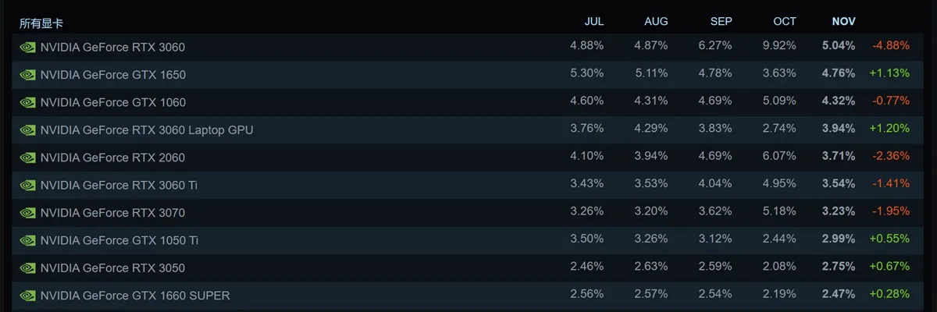
Task: Select the NOV column header
Action: [x=843, y=22]
